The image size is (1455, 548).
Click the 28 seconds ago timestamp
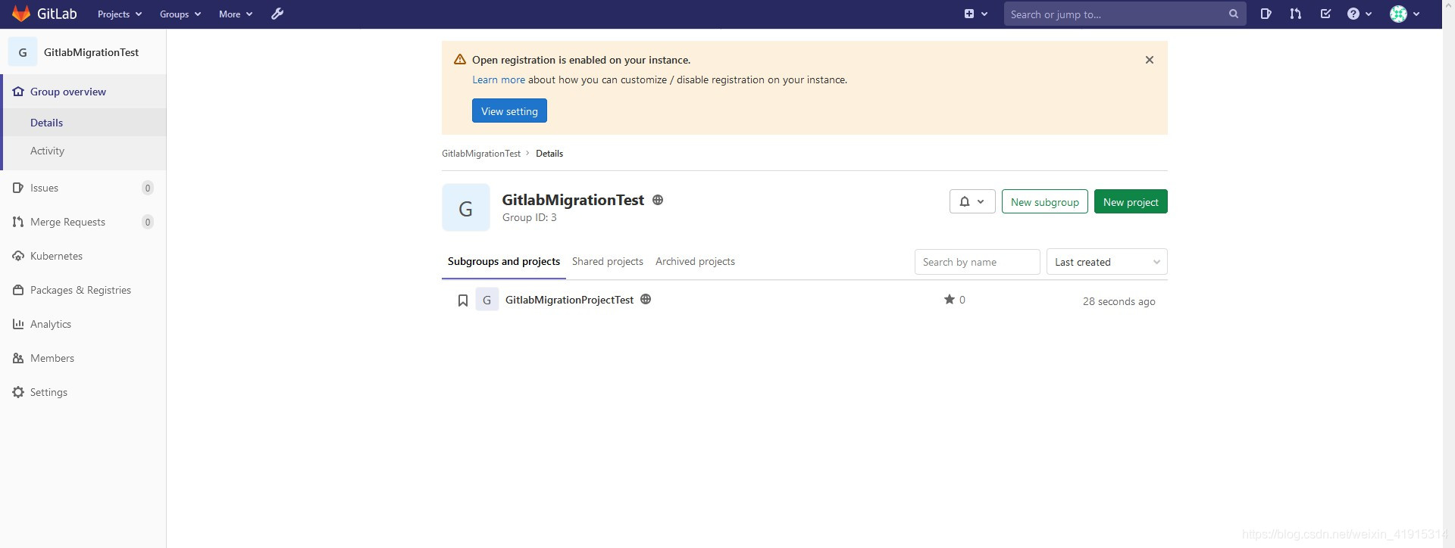(x=1119, y=301)
